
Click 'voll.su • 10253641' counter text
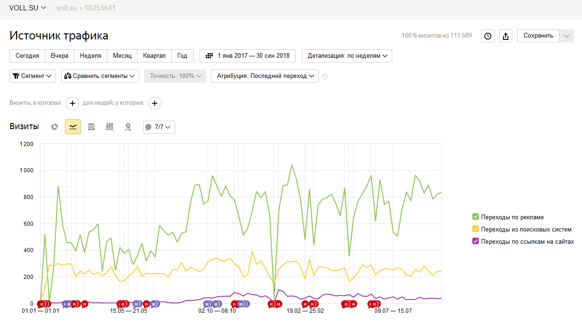tap(86, 8)
